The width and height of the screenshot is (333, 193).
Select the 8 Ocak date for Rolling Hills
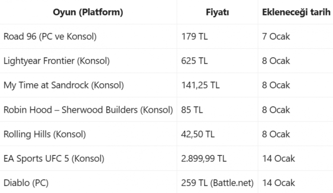click(276, 134)
